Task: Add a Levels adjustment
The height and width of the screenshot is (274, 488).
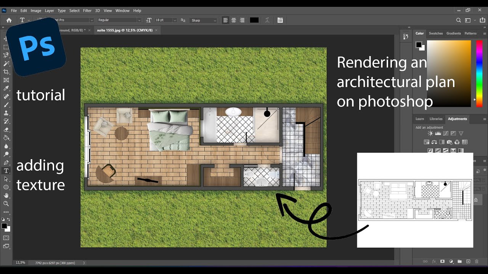Action: pos(438,134)
